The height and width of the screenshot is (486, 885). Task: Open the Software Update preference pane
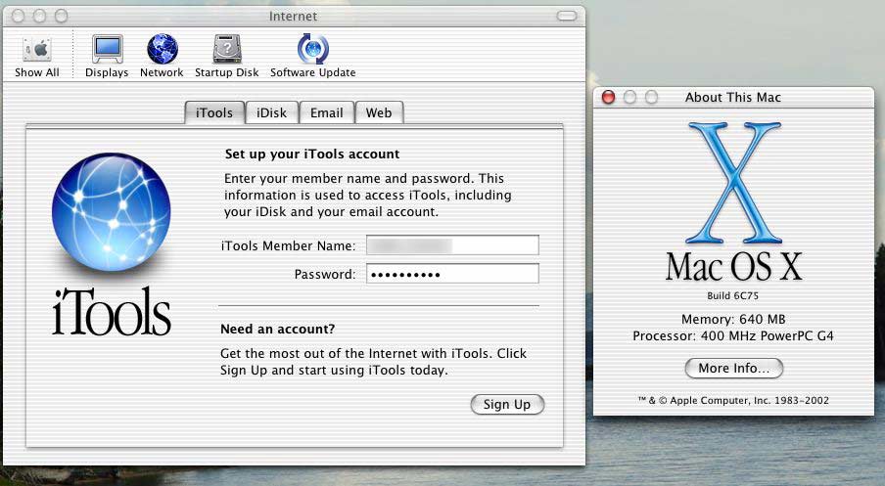click(312, 57)
